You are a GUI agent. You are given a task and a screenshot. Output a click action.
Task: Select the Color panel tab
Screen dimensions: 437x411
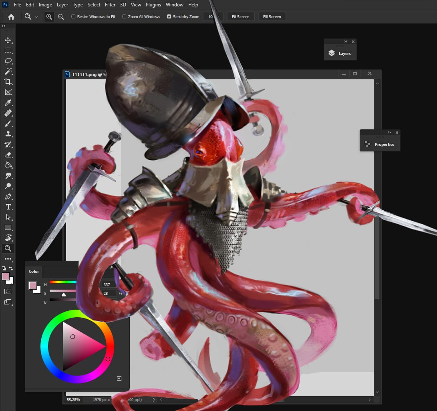34,272
